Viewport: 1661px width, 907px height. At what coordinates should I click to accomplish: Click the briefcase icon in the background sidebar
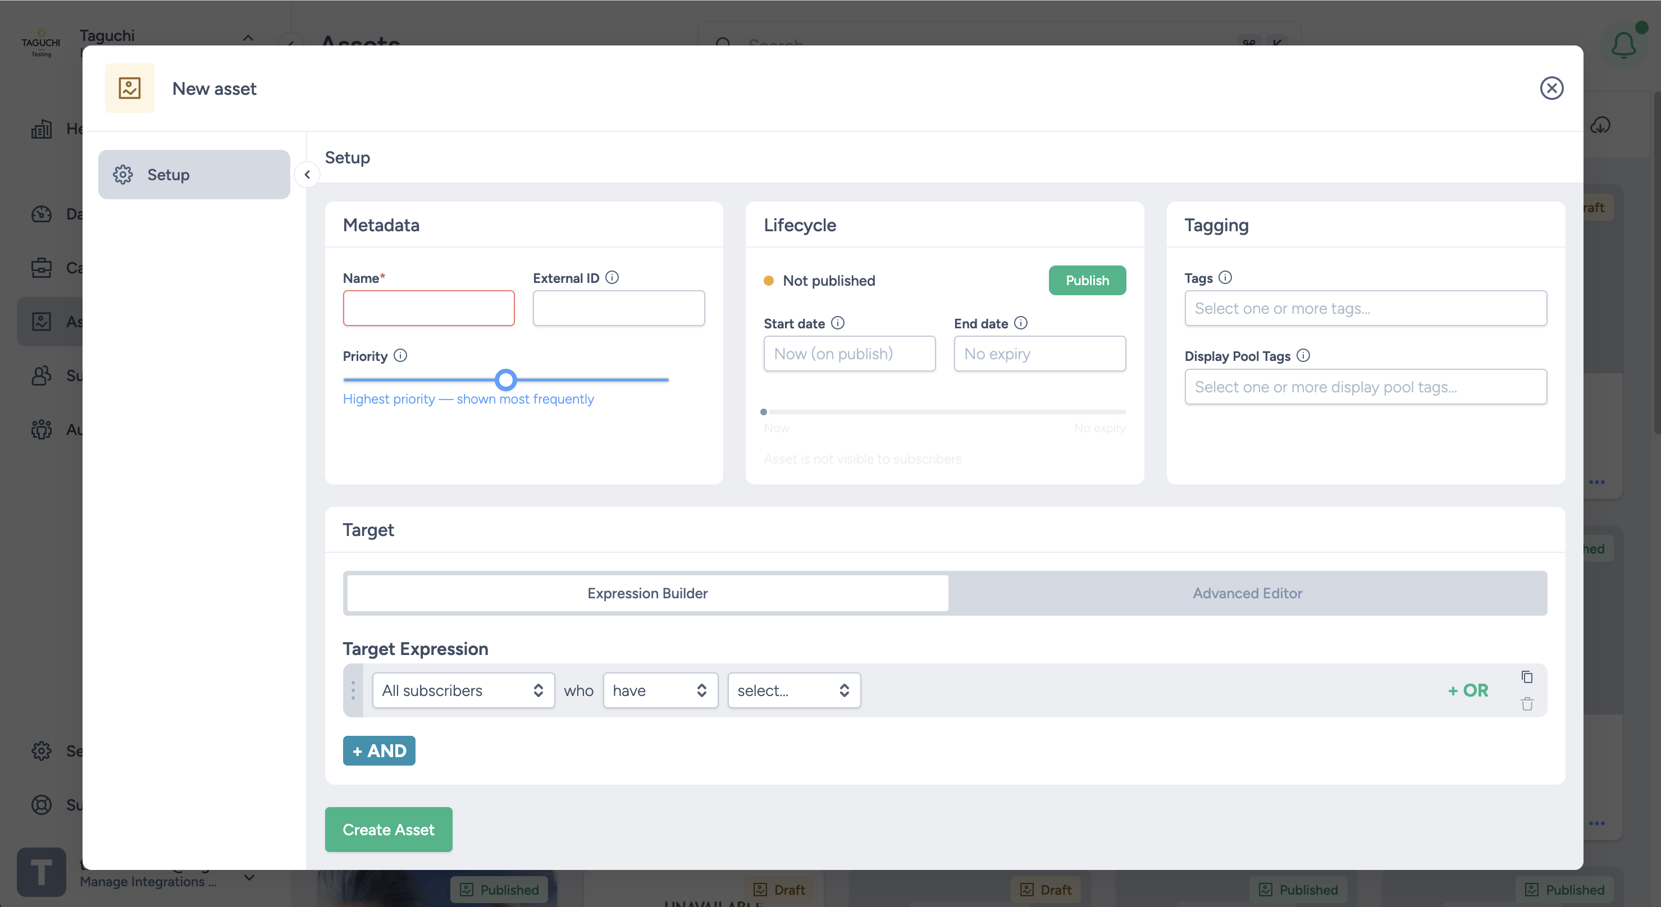tap(42, 268)
